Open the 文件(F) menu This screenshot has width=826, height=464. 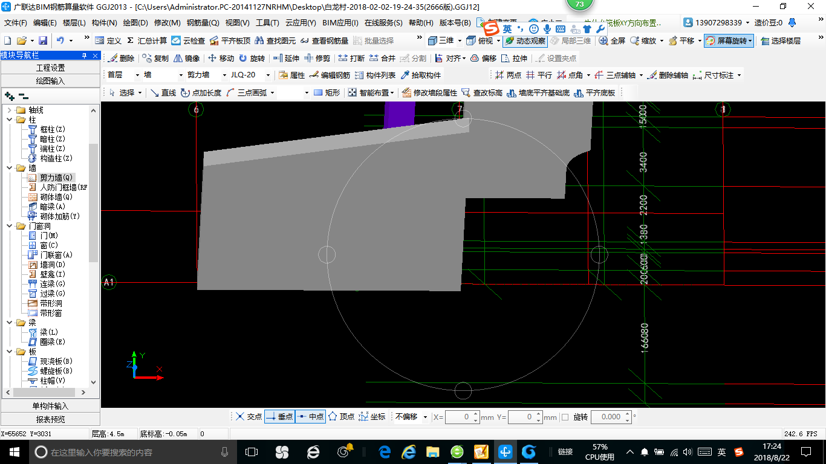pyautogui.click(x=16, y=23)
